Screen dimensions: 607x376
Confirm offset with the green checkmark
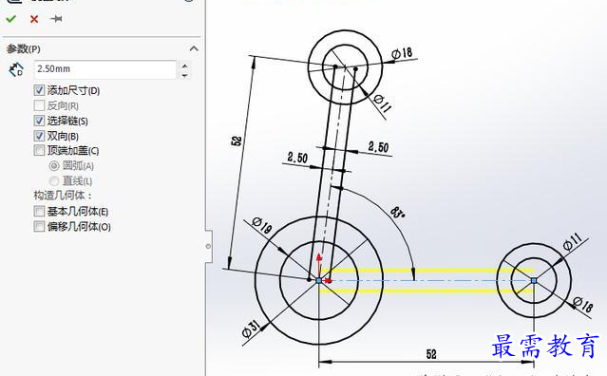[x=10, y=19]
